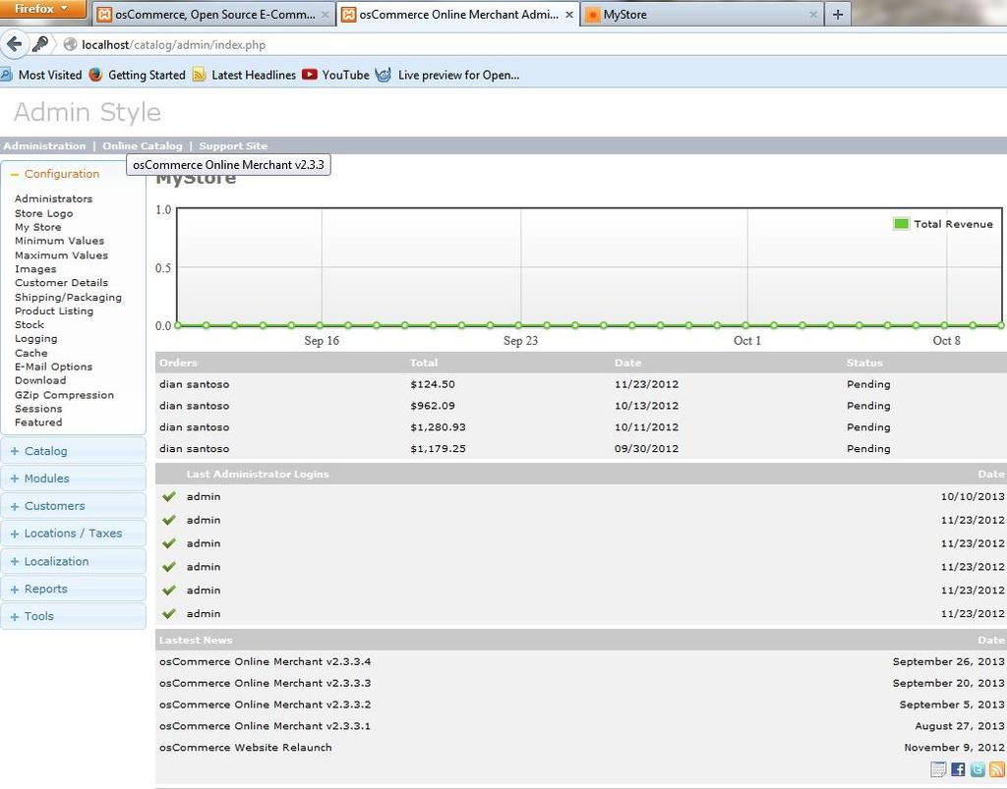Open Sessions configuration
The height and width of the screenshot is (789, 1007).
tap(38, 409)
